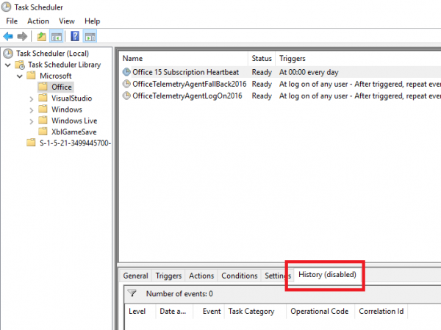
Task: Click the OfficeTelemetryAgentLogOn2016 task icon
Action: tap(126, 96)
